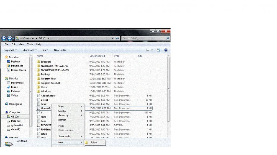Click the file list vertical scrollbar
277x155 pixels.
(x=169, y=89)
